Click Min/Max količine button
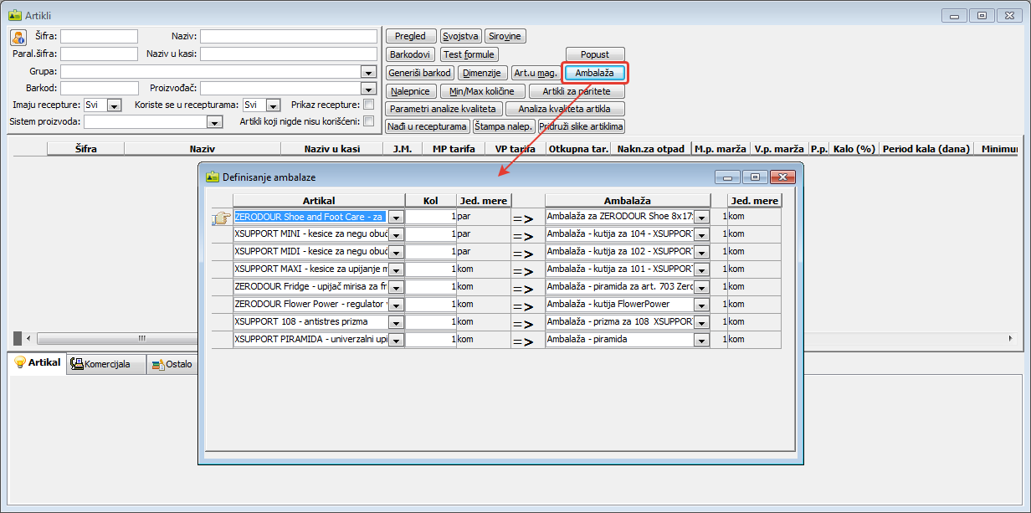The image size is (1031, 513). coord(483,91)
